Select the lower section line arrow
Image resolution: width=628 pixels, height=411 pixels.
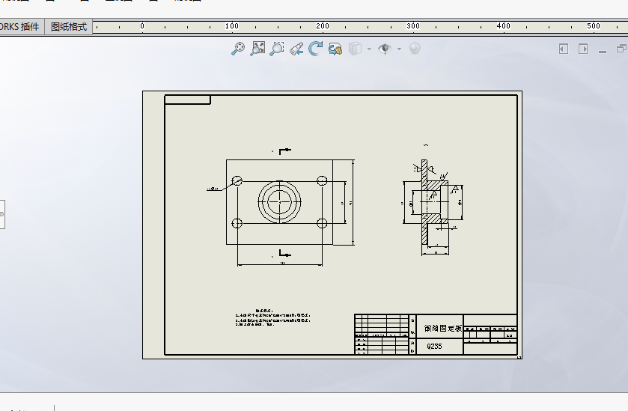pyautogui.click(x=284, y=253)
